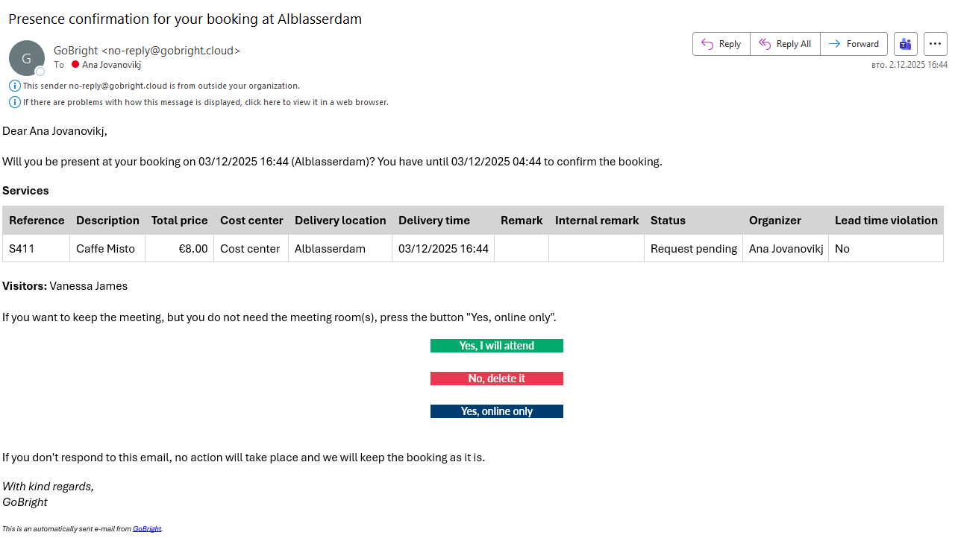The image size is (955, 538).
Task: Click the display problems info icon
Action: point(15,102)
